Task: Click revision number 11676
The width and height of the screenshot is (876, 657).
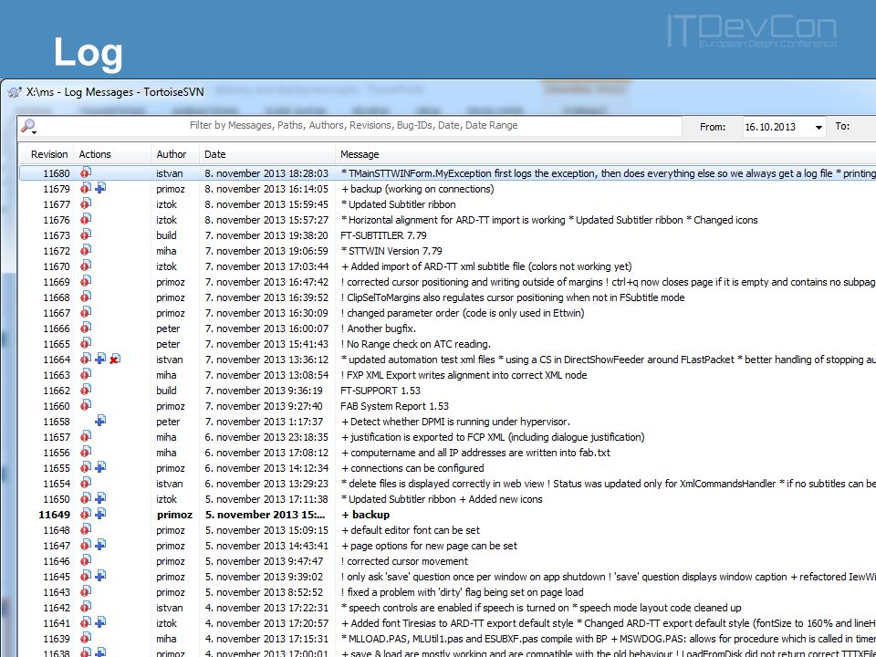Action: (x=57, y=220)
